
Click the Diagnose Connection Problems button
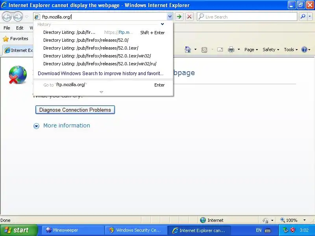75,110
